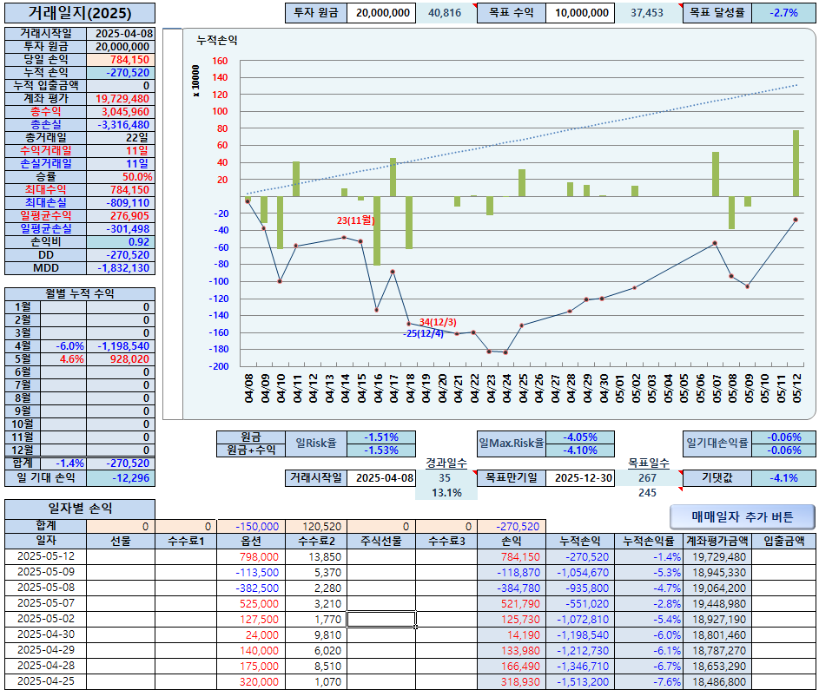This screenshot has width=819, height=690.
Task: Select the chart data label 23(11월)
Action: tap(356, 220)
